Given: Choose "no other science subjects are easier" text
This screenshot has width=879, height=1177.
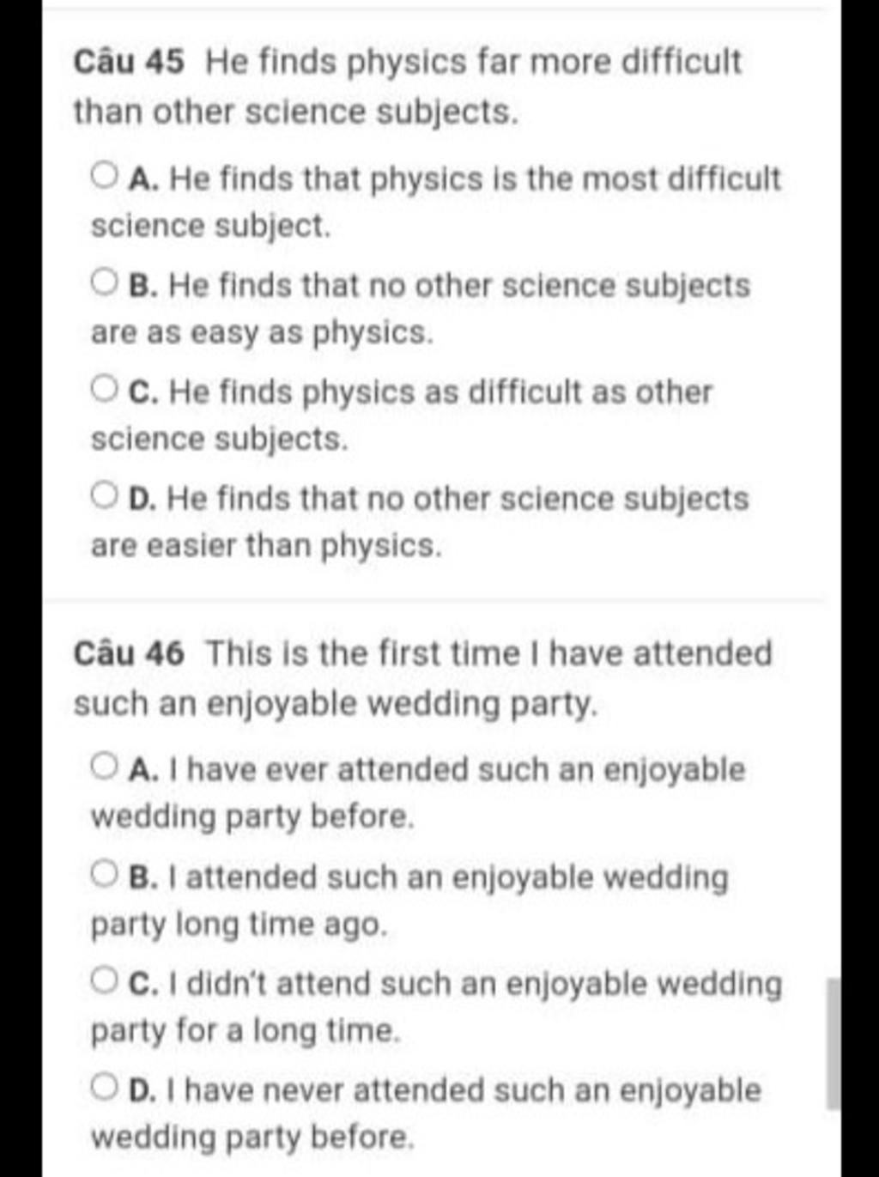Looking at the screenshot, I should (x=421, y=521).
